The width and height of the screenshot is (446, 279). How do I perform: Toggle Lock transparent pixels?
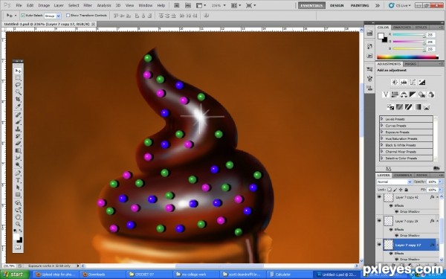click(x=390, y=190)
